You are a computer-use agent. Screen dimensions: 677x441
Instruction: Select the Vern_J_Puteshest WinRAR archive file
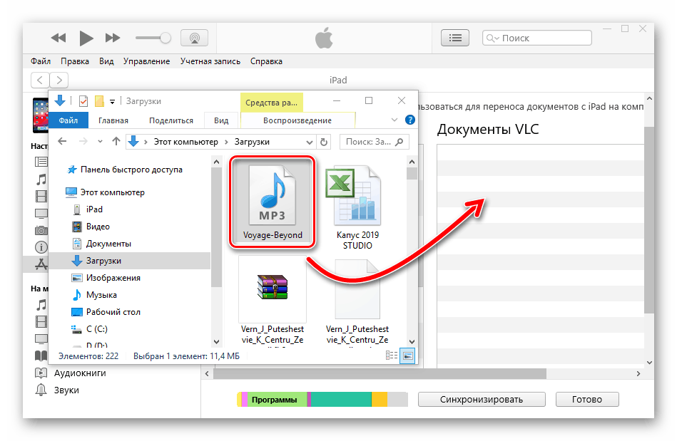pos(272,301)
